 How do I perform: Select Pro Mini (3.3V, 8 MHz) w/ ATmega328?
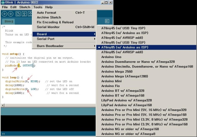tap(146, 119)
